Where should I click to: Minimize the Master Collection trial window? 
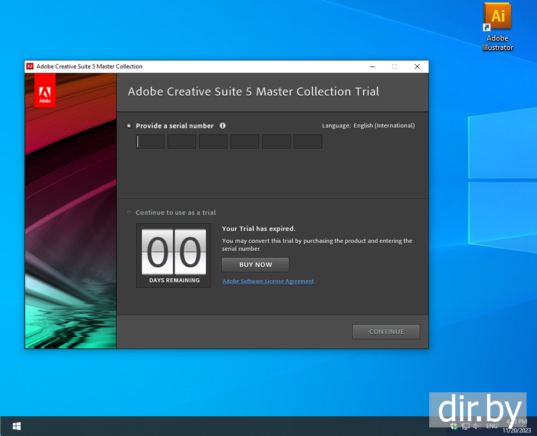click(373, 67)
